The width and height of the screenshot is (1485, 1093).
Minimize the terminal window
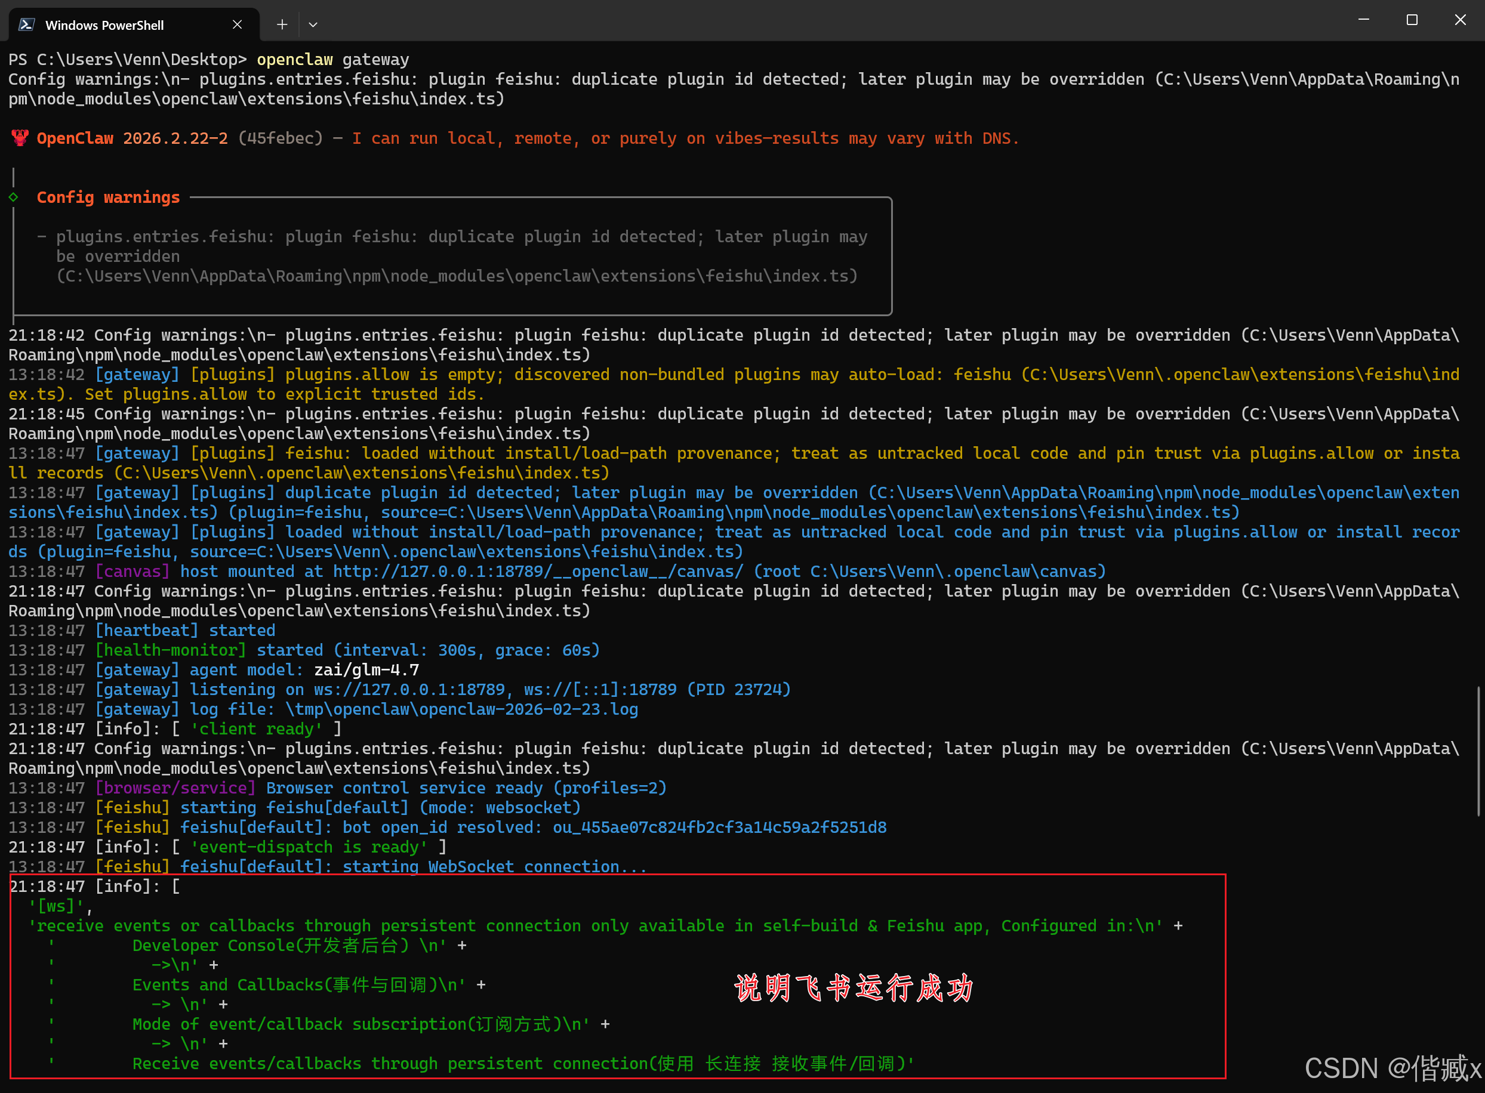click(x=1363, y=20)
